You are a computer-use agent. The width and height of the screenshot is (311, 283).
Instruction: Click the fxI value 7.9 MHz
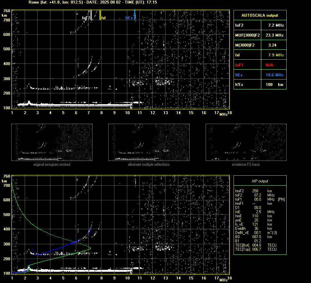(x=276, y=55)
